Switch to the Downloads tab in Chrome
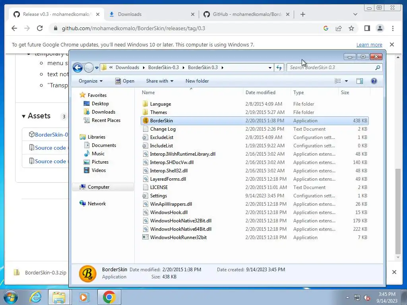This screenshot has width=407, height=305. [152, 14]
